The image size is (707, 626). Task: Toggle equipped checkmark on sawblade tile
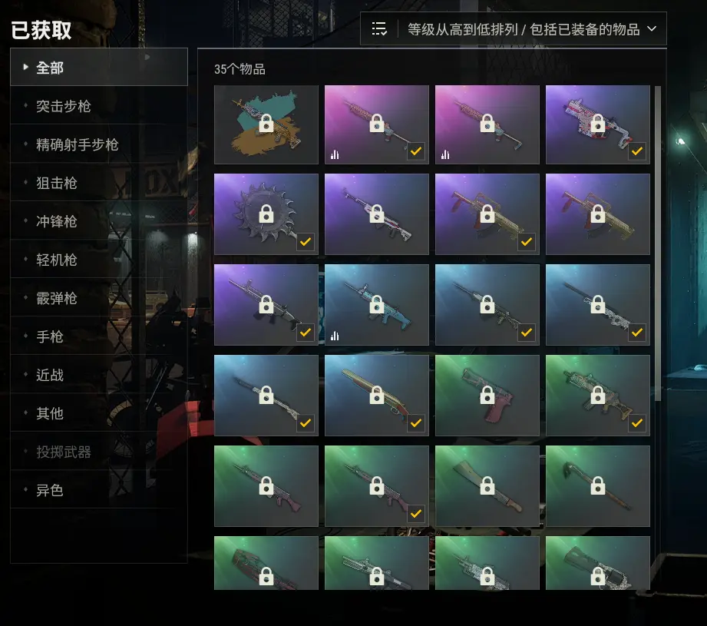coord(306,242)
